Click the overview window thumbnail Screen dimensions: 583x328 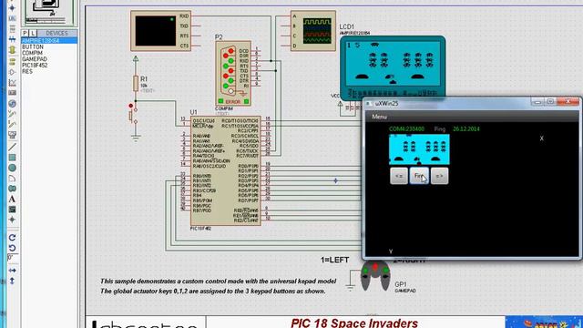click(x=49, y=12)
